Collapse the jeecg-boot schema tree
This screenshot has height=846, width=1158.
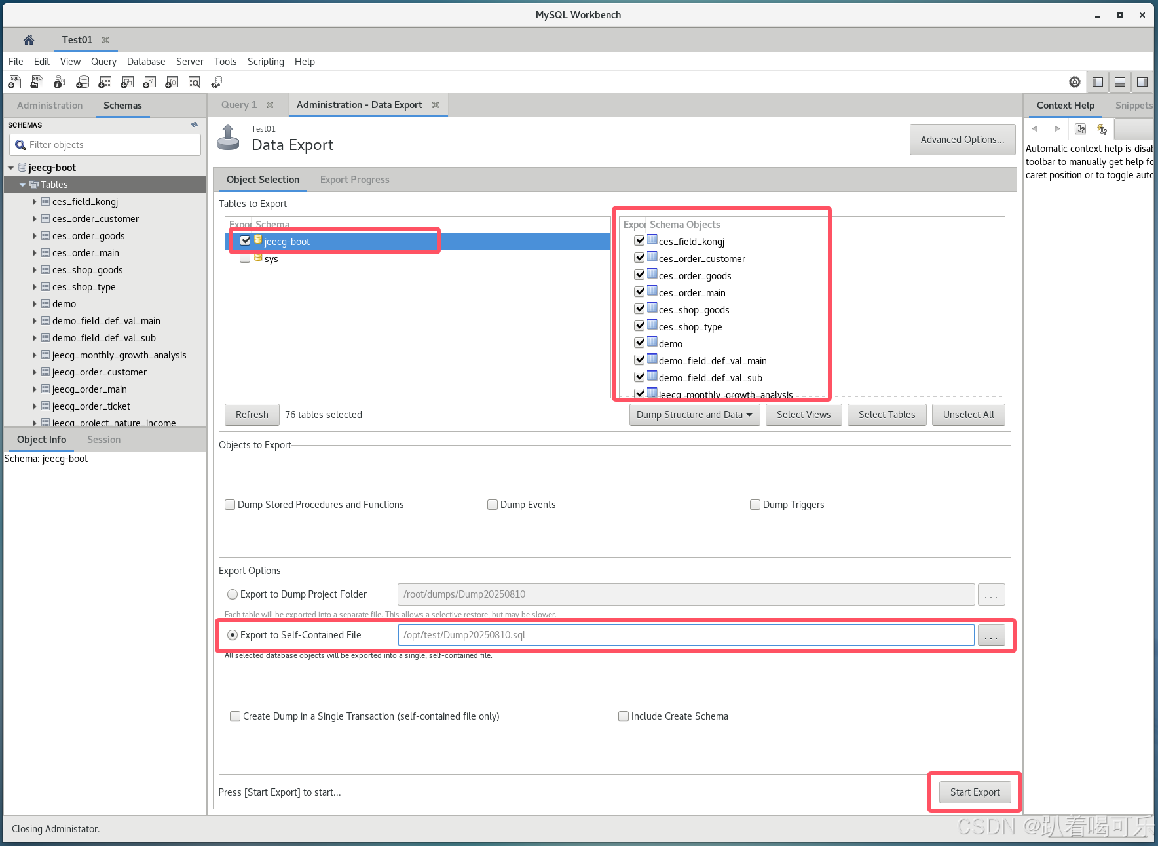pyautogui.click(x=10, y=168)
